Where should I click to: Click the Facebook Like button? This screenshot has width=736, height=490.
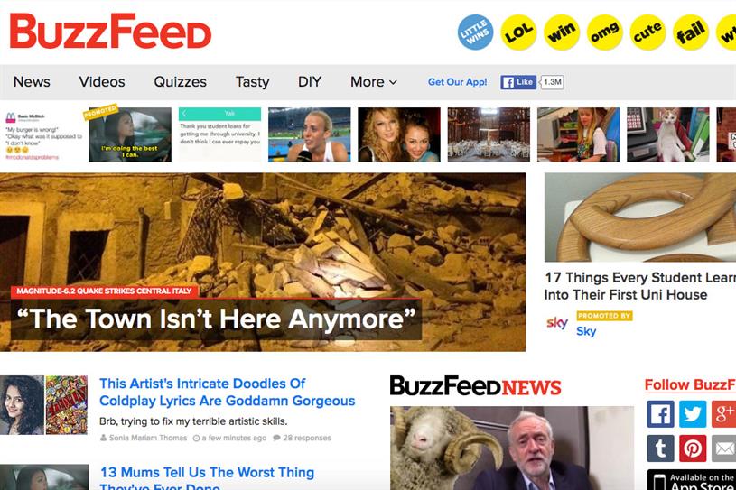click(518, 82)
